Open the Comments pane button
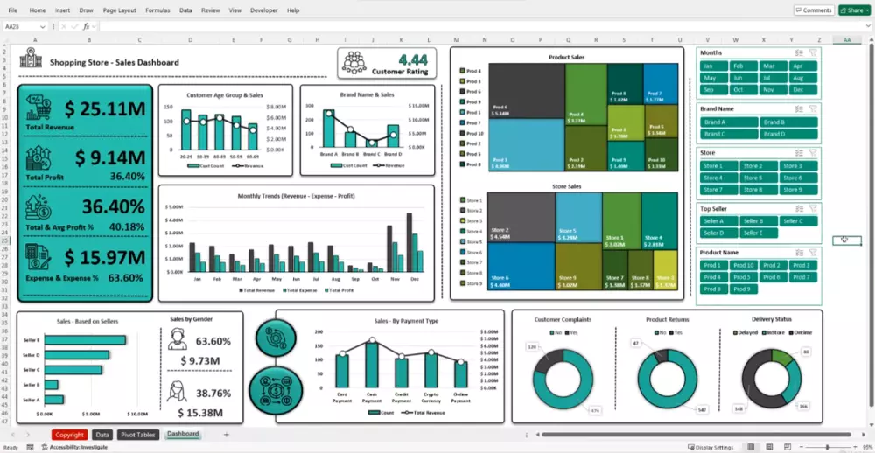 click(814, 10)
